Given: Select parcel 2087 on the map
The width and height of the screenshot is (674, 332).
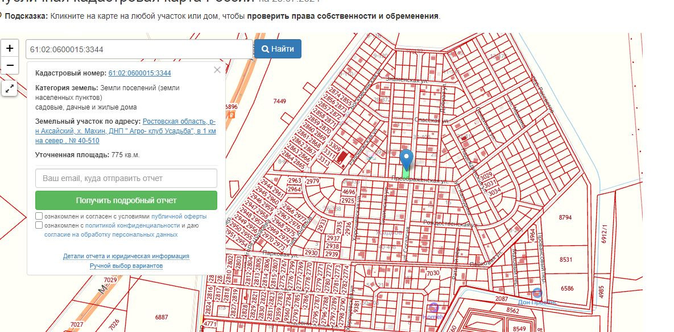Looking at the screenshot, I should [x=502, y=299].
